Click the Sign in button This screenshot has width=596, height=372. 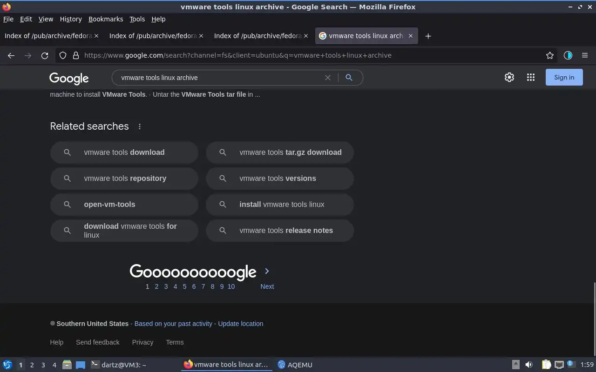(x=564, y=78)
